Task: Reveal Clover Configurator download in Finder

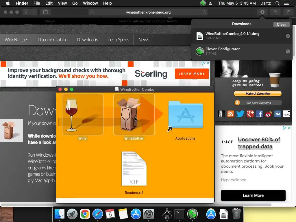Action: click(x=288, y=51)
